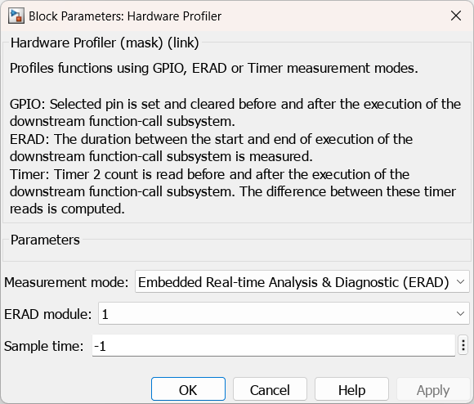This screenshot has width=474, height=404.
Task: Open the Measurement mode combo box
Action: 302,282
